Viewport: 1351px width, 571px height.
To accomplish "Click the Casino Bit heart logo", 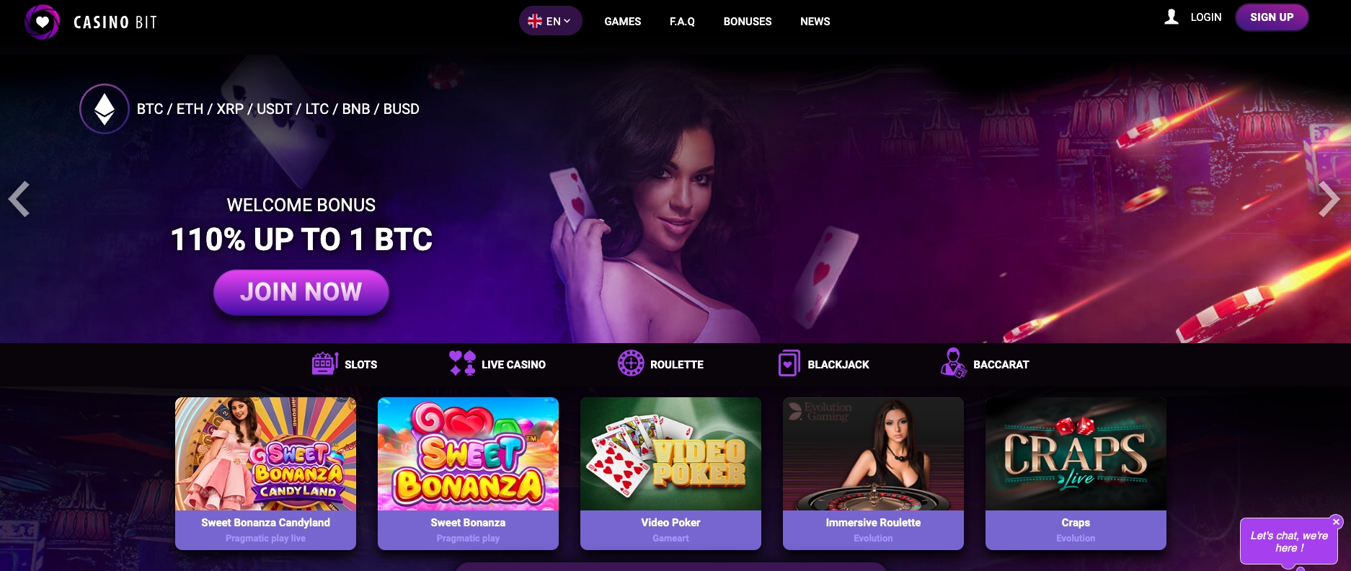I will (42, 22).
